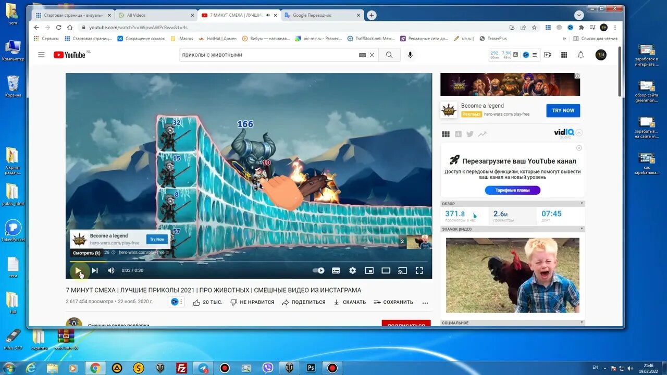Open Chrome extensions puzzle icon
Screen dimensions: 667x375
582,28
